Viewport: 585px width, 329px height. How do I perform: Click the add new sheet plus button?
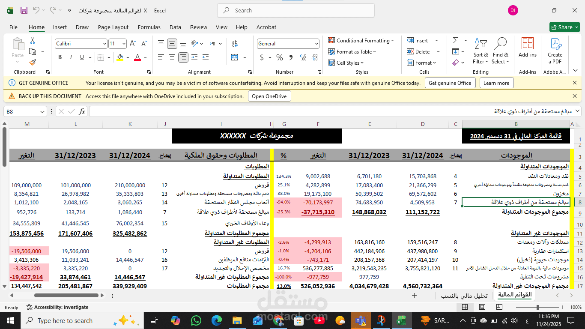click(414, 296)
